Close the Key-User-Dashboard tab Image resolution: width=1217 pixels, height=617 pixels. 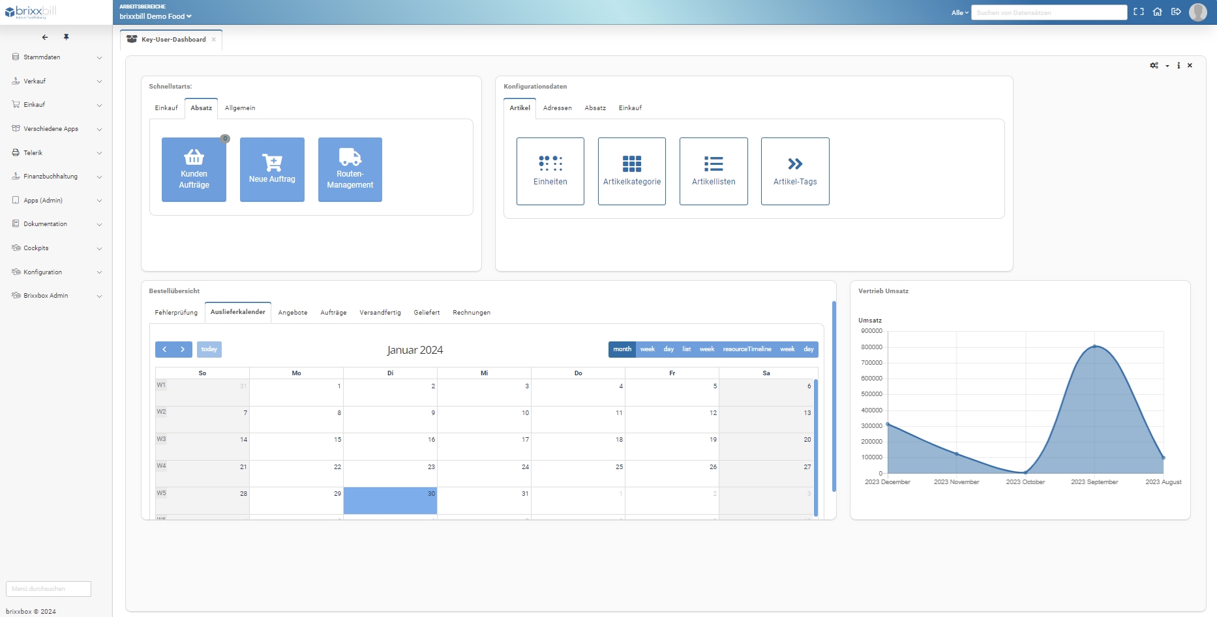(x=214, y=39)
